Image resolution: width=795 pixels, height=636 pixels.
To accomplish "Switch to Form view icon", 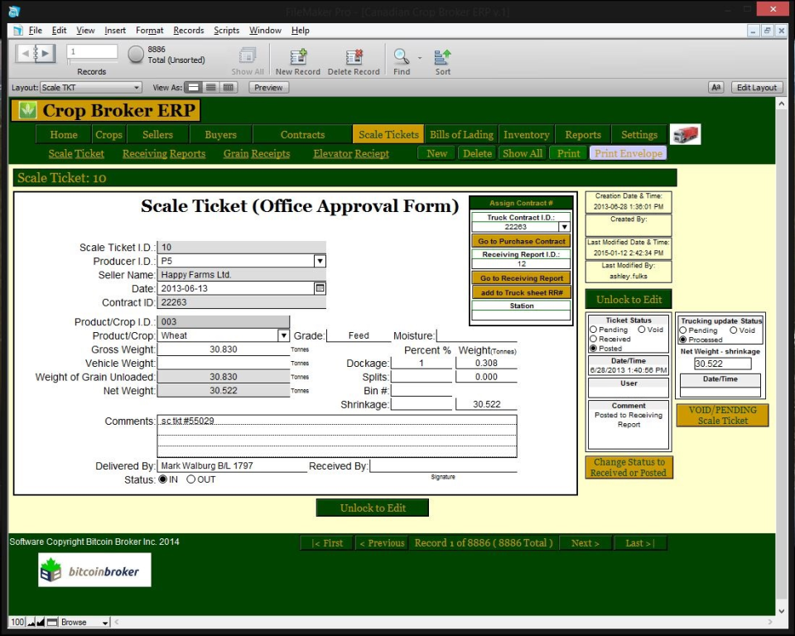I will [x=193, y=87].
